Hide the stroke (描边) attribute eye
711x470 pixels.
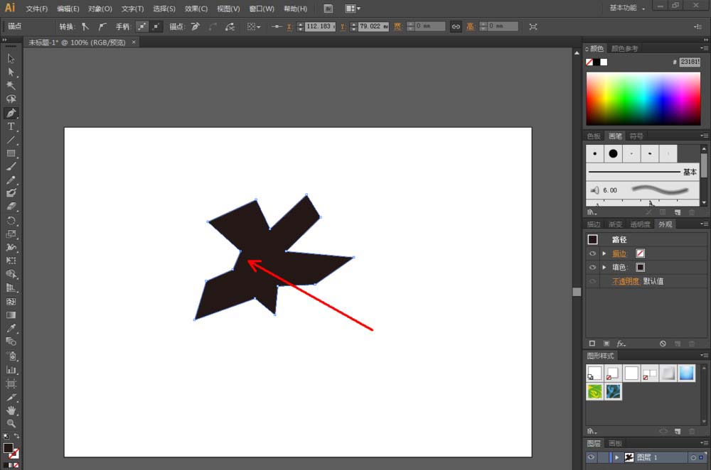(592, 253)
